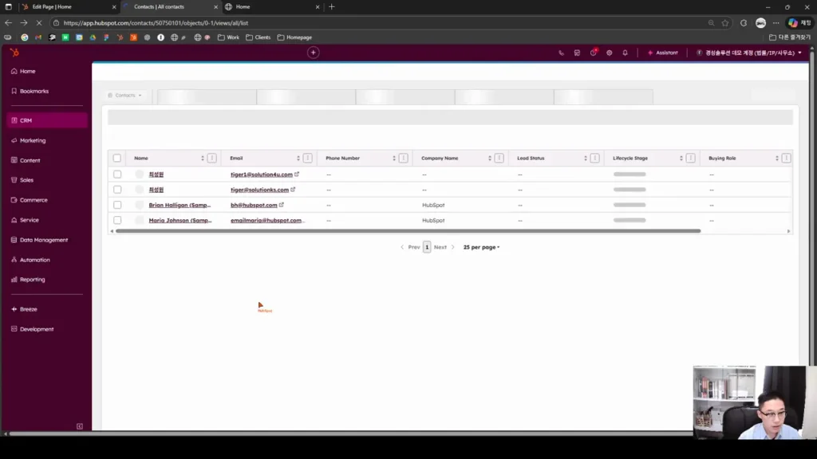817x459 pixels.
Task: Sort by Company Name column arrows
Action: point(490,159)
